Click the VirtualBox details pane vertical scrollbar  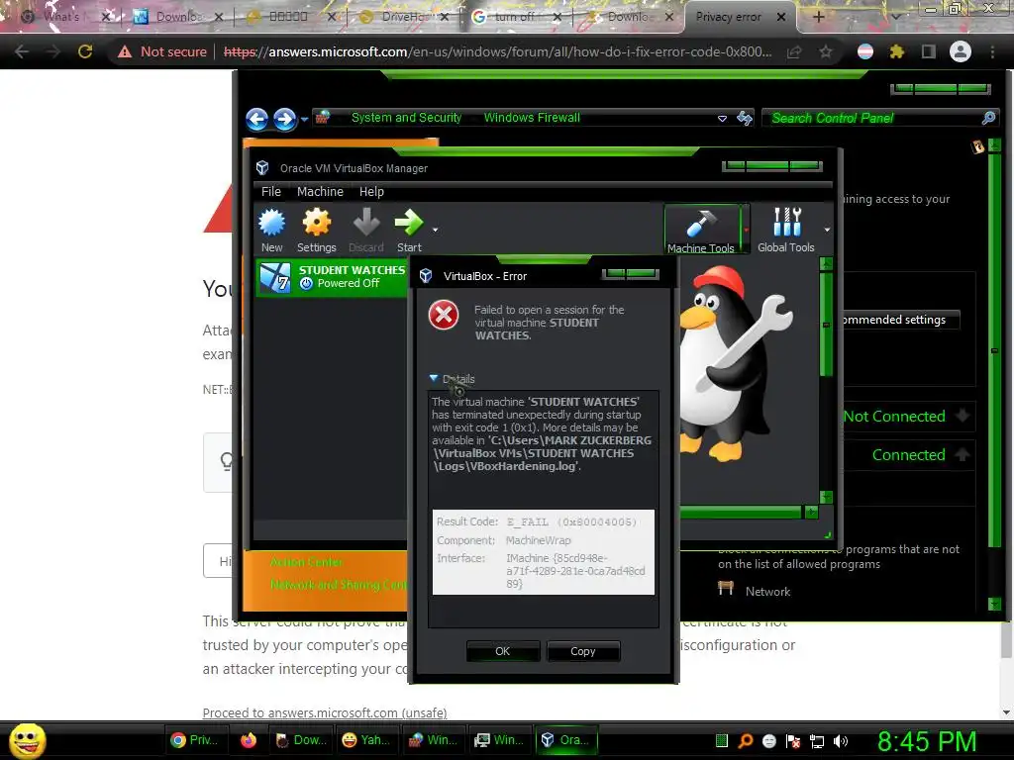pyautogui.click(x=826, y=381)
